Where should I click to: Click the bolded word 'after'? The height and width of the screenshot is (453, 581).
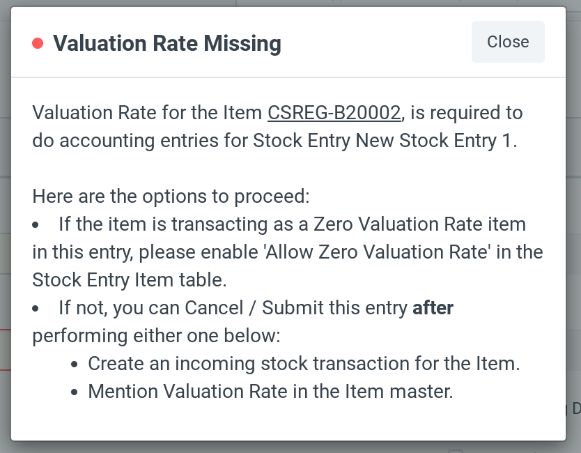click(434, 307)
